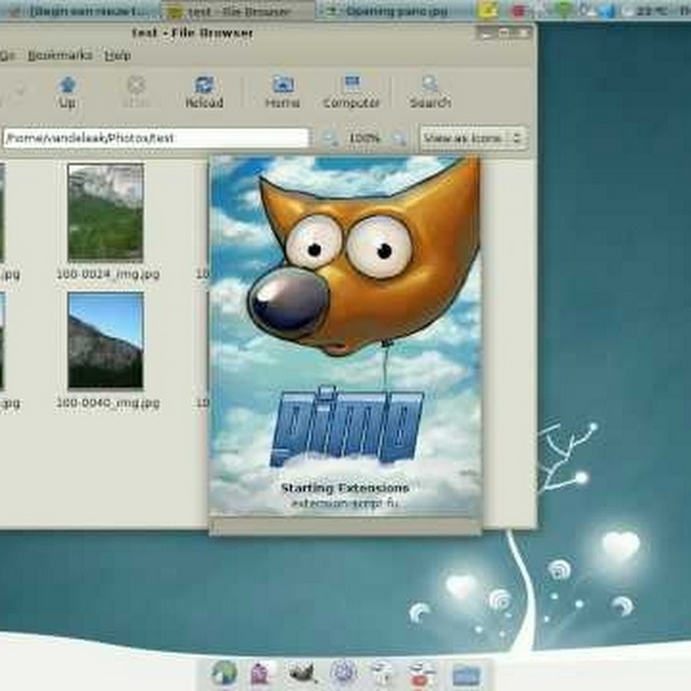Select the 100-0040_img.jpg thumbnail

106,340
